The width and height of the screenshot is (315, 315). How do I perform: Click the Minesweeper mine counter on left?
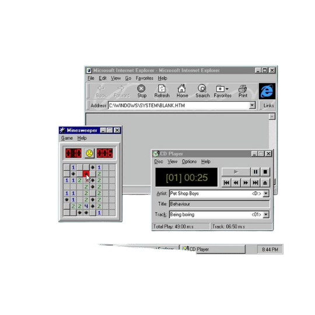(x=73, y=153)
